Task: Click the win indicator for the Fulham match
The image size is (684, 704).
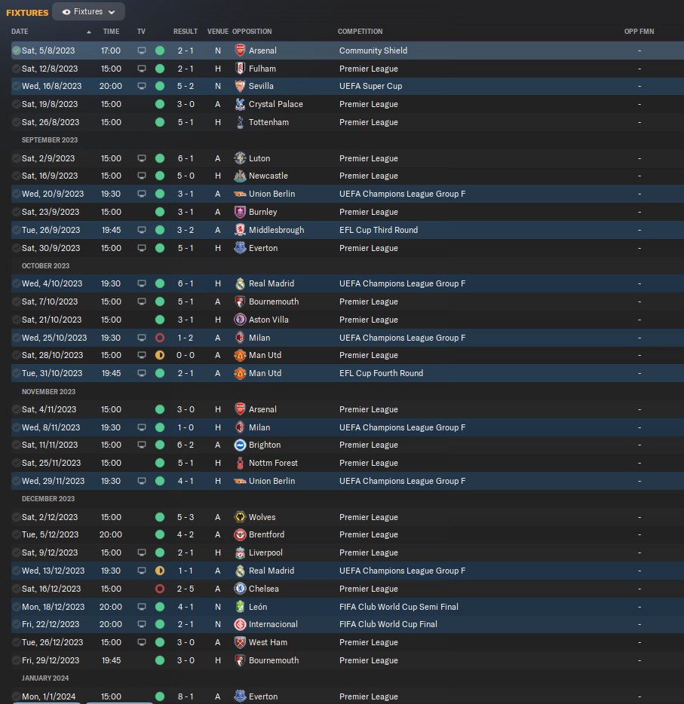Action: [x=160, y=69]
